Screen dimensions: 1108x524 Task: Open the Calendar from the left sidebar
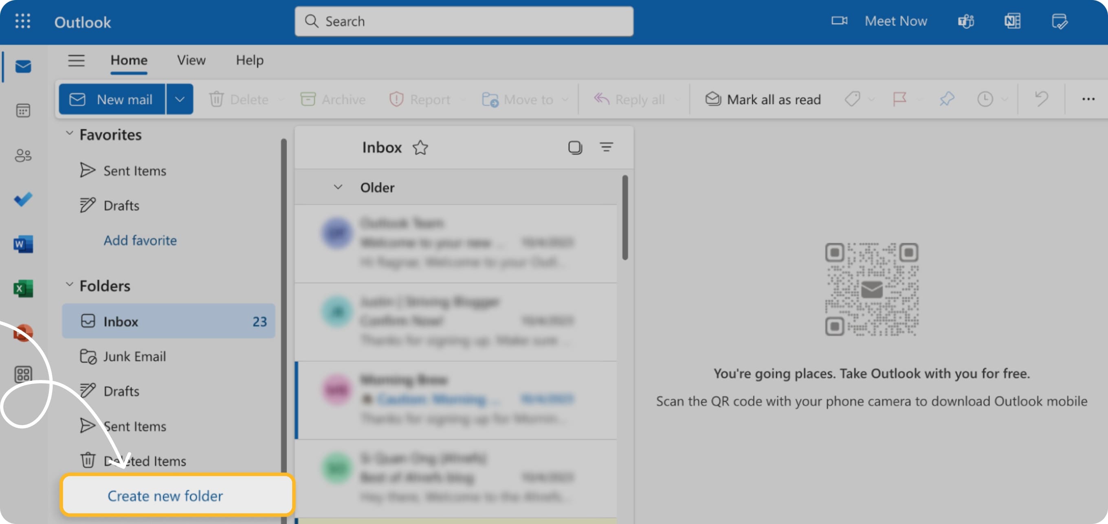click(23, 111)
